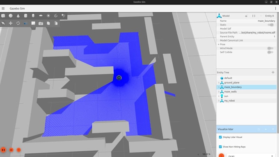279x157 pixels.
Task: Insert a cone shape
Action: tap(18, 16)
